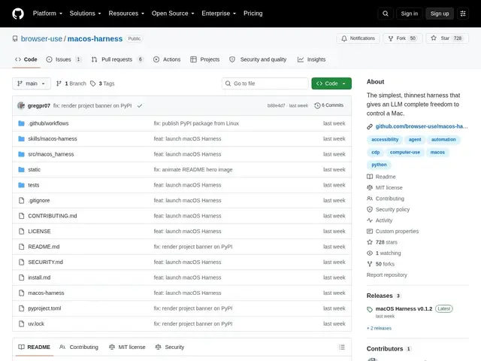Open the CONTRIBUTING.md file

53,216
